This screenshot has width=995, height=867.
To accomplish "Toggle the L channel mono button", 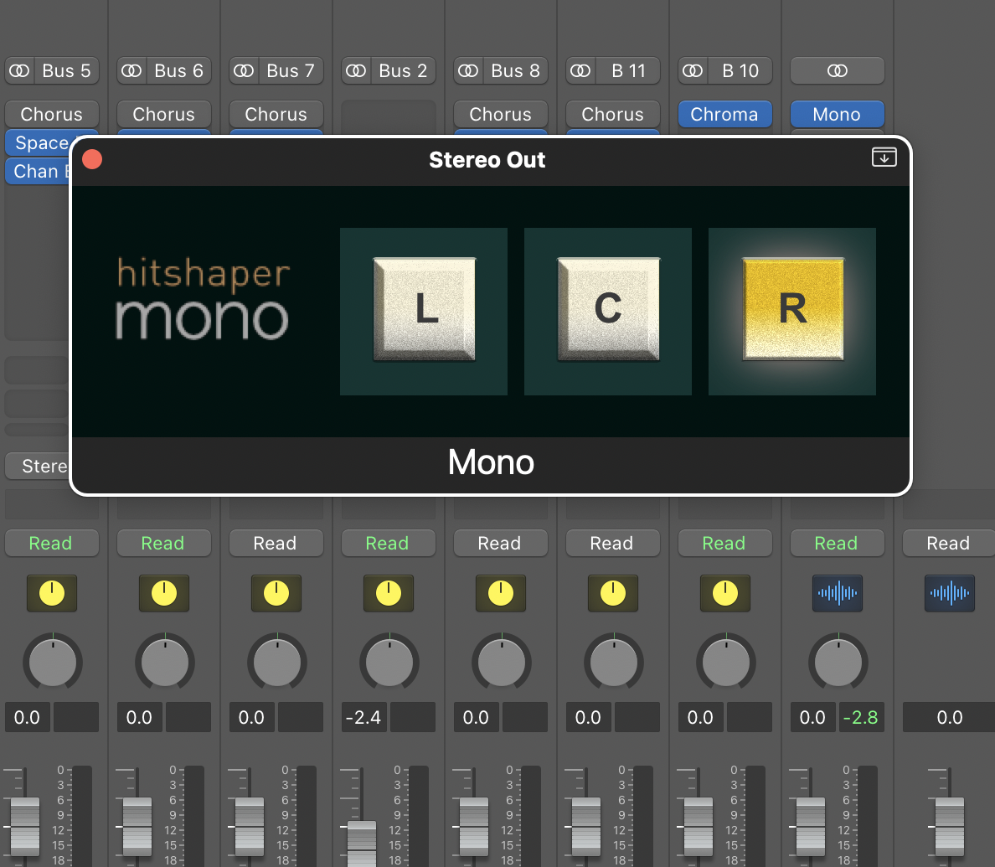I will pos(424,310).
